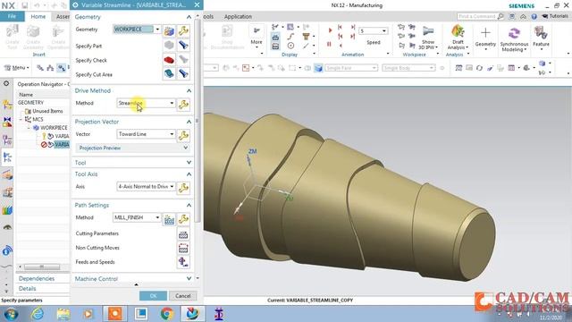
Task: Open the Menu dropdown
Action: point(17,68)
